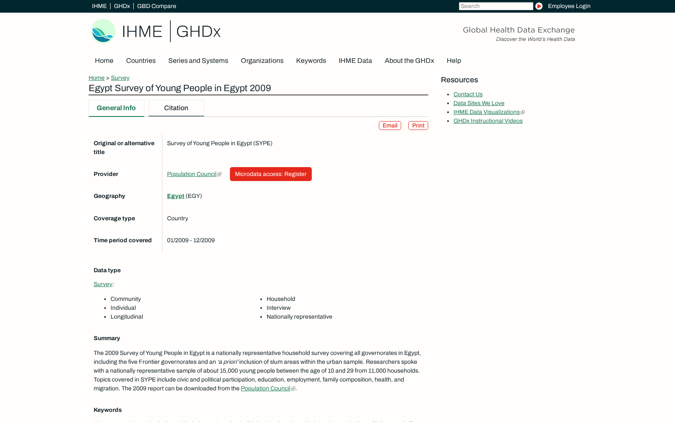
Task: Open the Keywords menu
Action: point(311,61)
